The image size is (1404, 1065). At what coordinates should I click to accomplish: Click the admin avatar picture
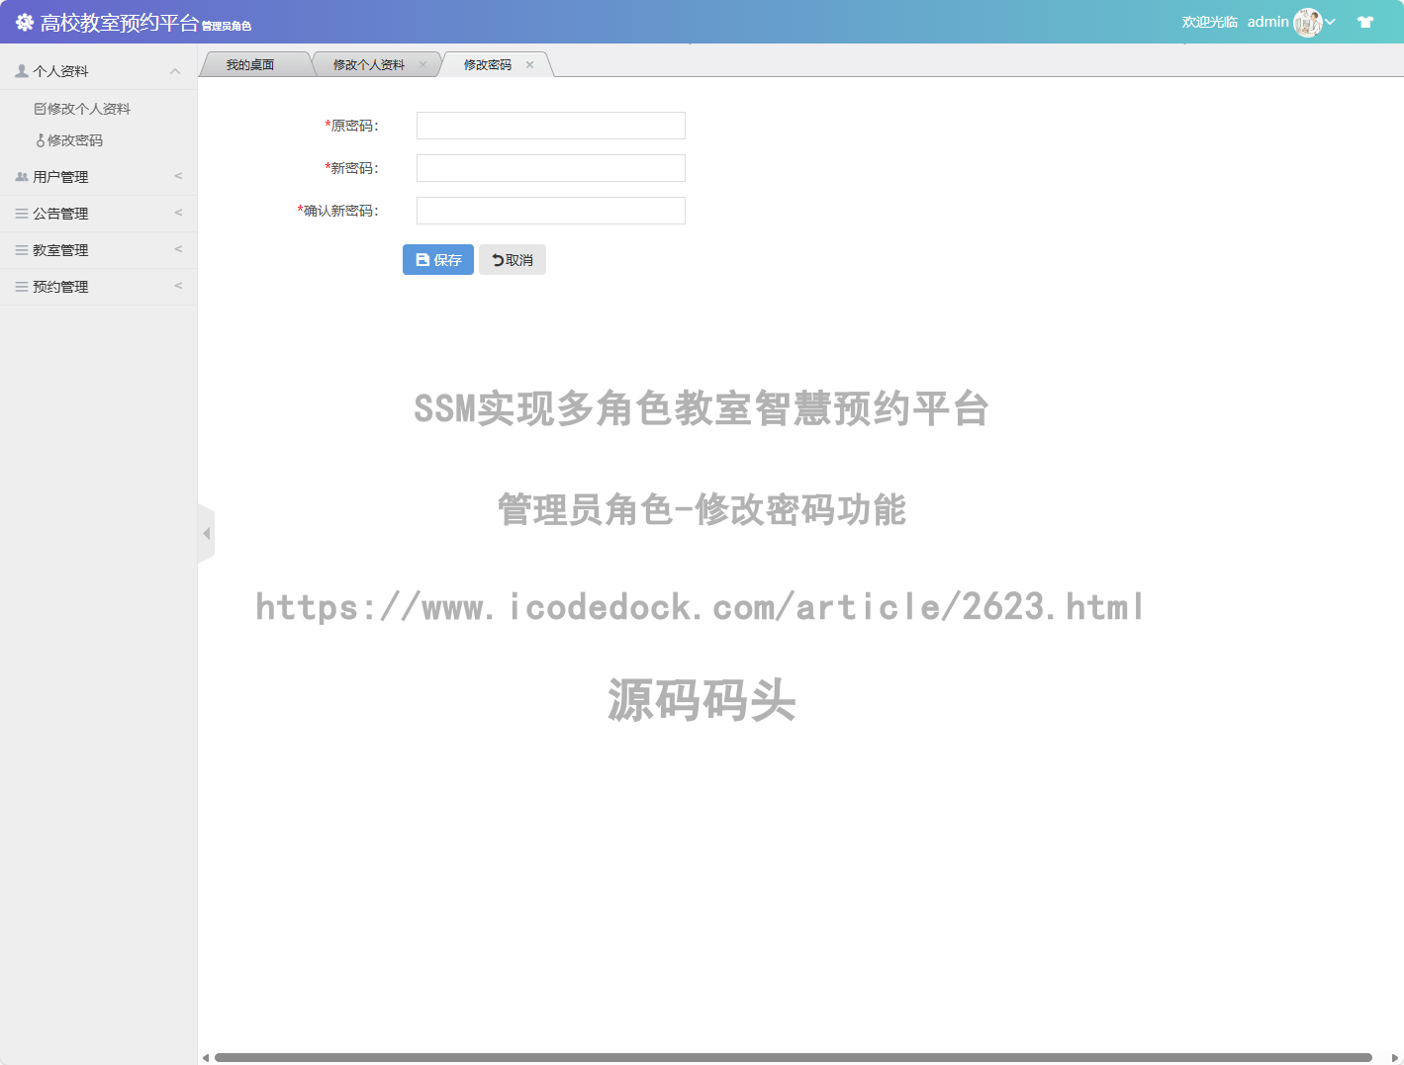click(x=1307, y=21)
